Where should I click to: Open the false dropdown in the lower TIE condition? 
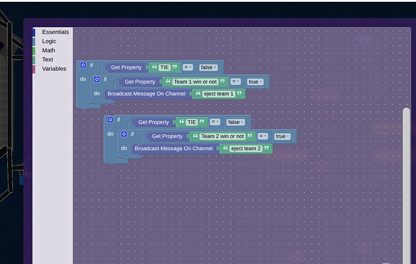coord(235,122)
